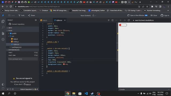The height and width of the screenshot is (96, 171).
Task: Click the sign in link in warning
Action: 28,84
